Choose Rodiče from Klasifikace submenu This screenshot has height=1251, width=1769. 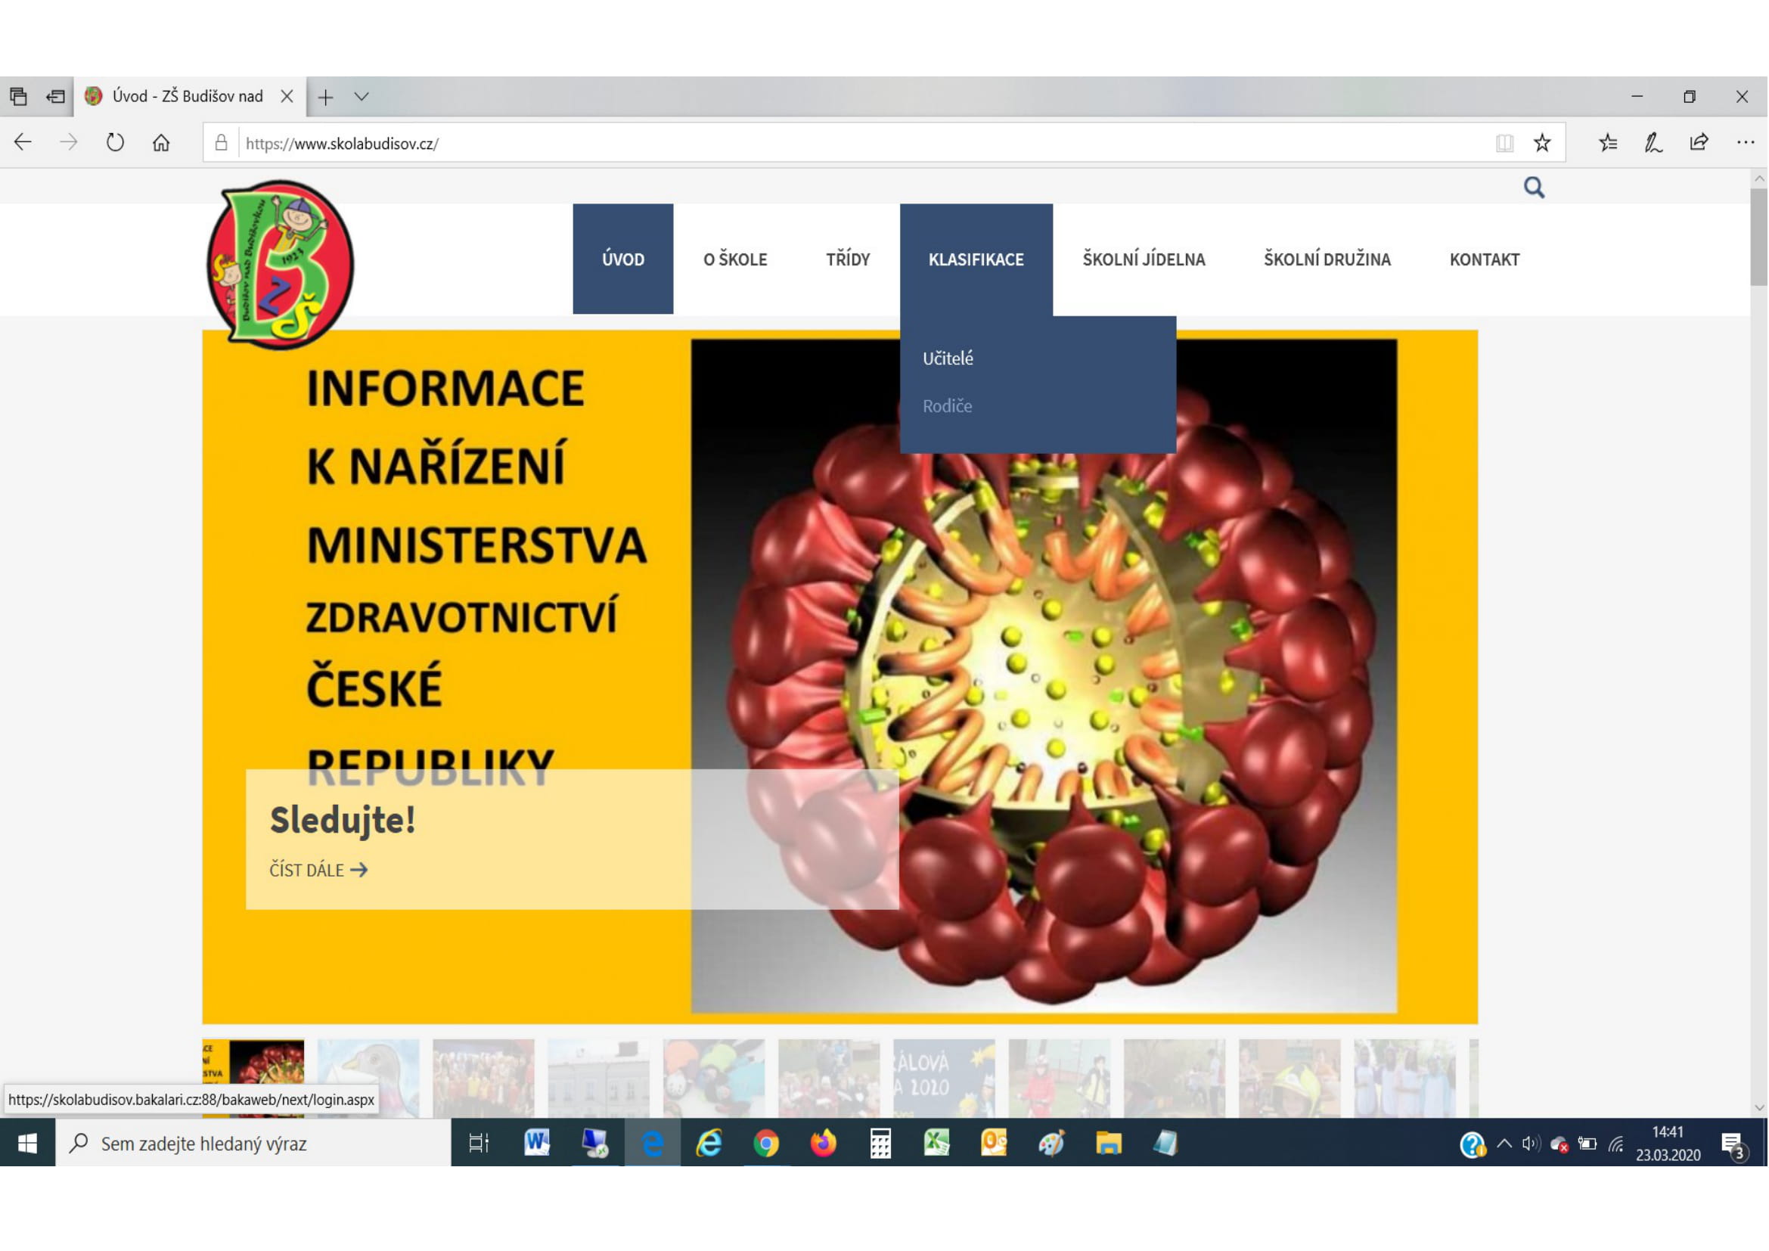[947, 406]
